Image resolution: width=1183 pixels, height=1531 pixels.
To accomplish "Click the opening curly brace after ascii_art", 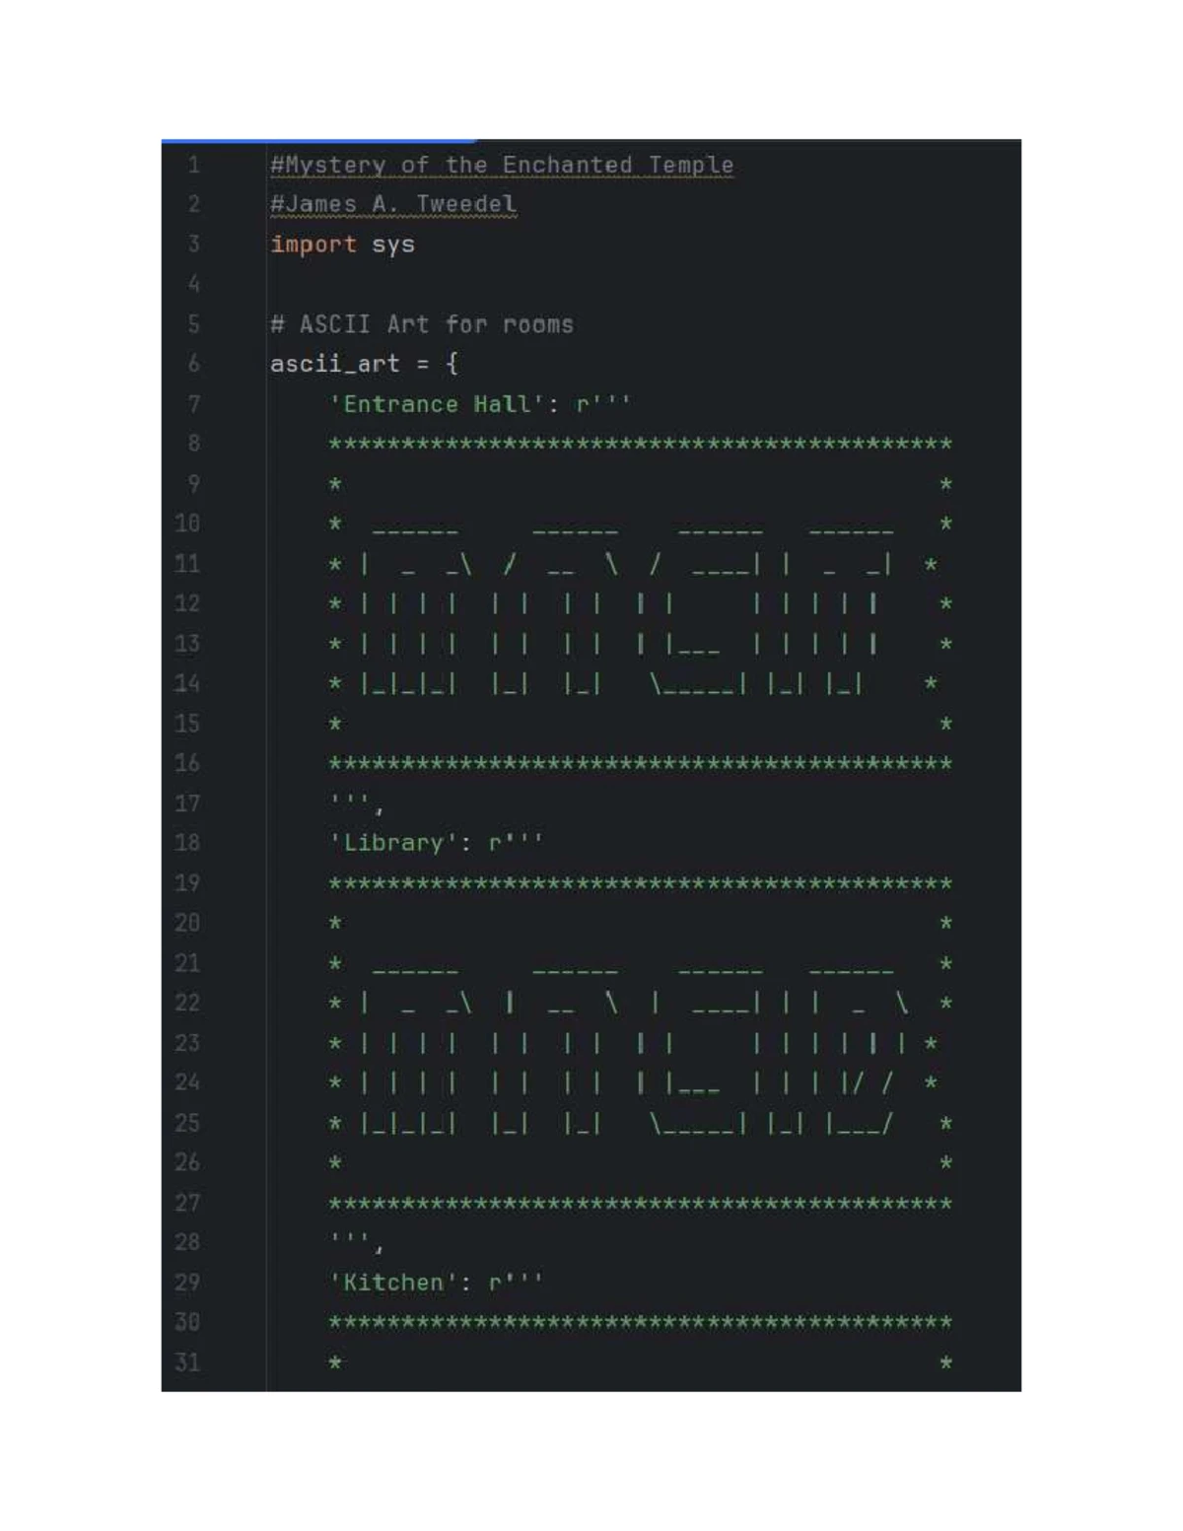I will pos(452,364).
